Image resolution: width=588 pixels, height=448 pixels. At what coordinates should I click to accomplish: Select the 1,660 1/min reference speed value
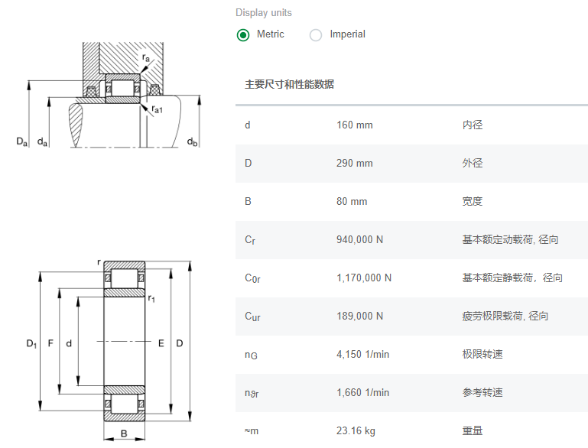[362, 392]
